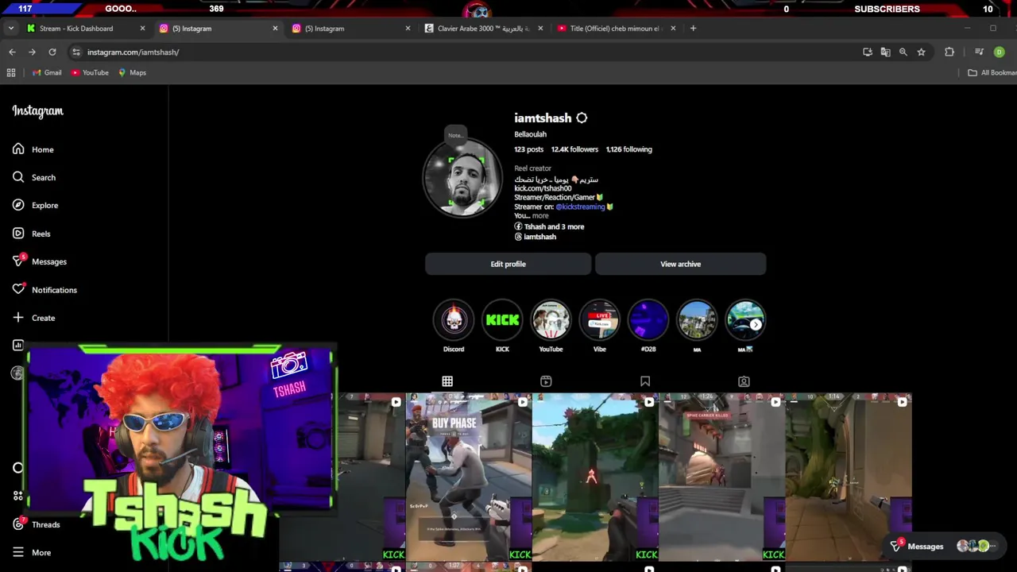The height and width of the screenshot is (572, 1017).
Task: Click the Note bubble above profile picture
Action: coord(454,135)
